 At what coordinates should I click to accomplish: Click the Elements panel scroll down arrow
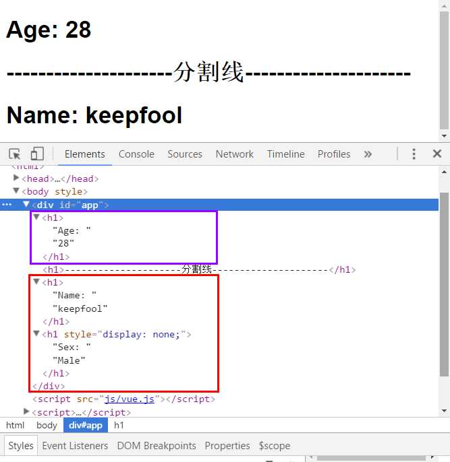[x=444, y=411]
